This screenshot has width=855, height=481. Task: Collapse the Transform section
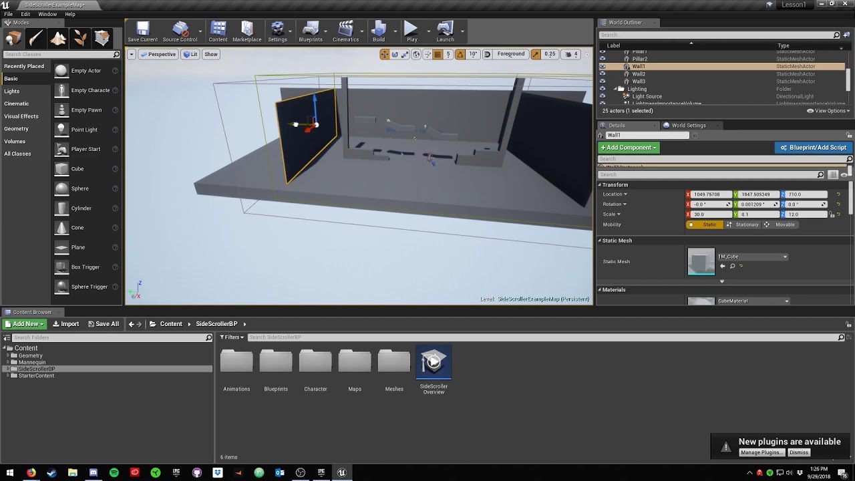pyautogui.click(x=600, y=185)
